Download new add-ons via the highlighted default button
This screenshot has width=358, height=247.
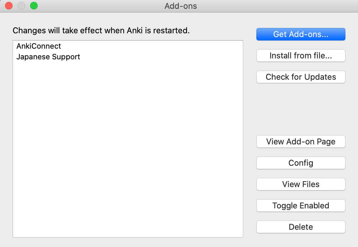301,34
